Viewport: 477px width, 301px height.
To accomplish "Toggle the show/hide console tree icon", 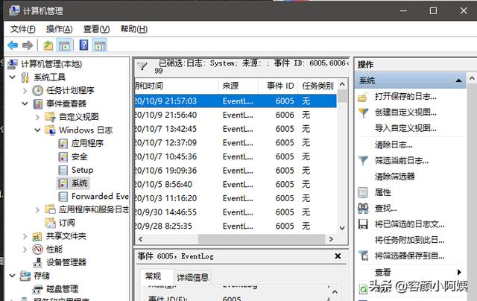I will coord(64,45).
